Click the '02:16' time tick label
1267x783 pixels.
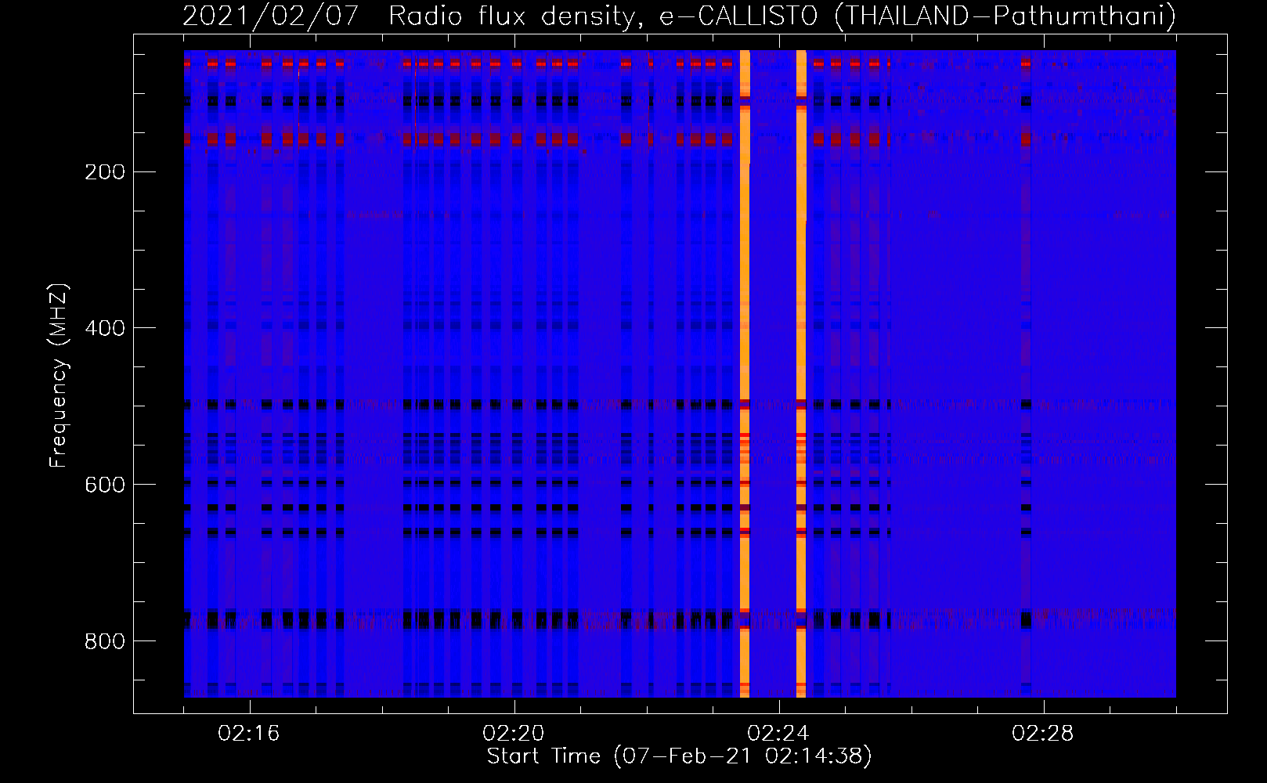(249, 734)
